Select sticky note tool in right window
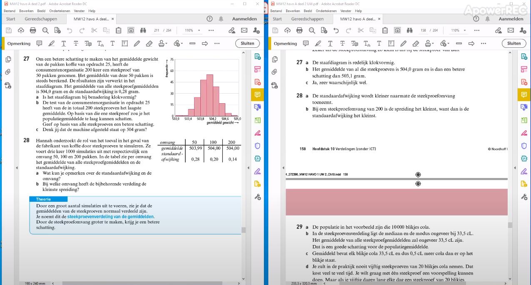 point(306,43)
